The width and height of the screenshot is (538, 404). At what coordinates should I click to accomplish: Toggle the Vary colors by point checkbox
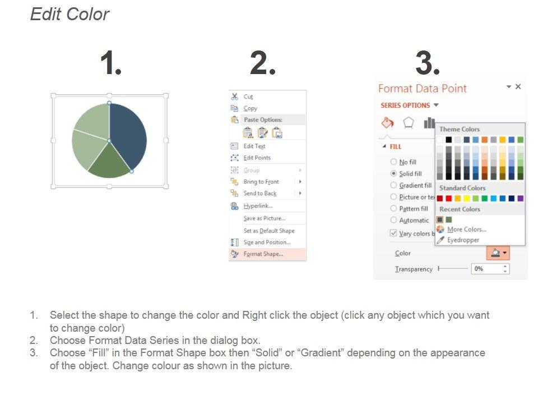393,233
